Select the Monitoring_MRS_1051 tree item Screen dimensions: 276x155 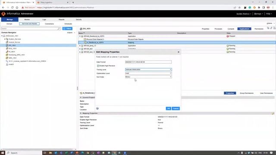pyautogui.click(x=17, y=55)
